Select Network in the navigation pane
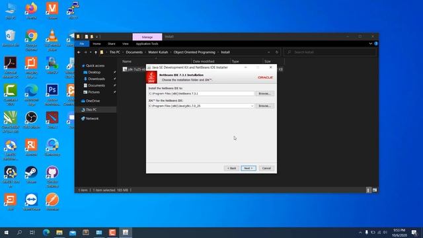 (93, 118)
